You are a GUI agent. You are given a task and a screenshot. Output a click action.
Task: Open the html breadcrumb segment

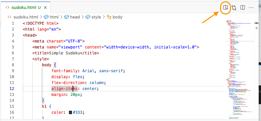(x=54, y=17)
